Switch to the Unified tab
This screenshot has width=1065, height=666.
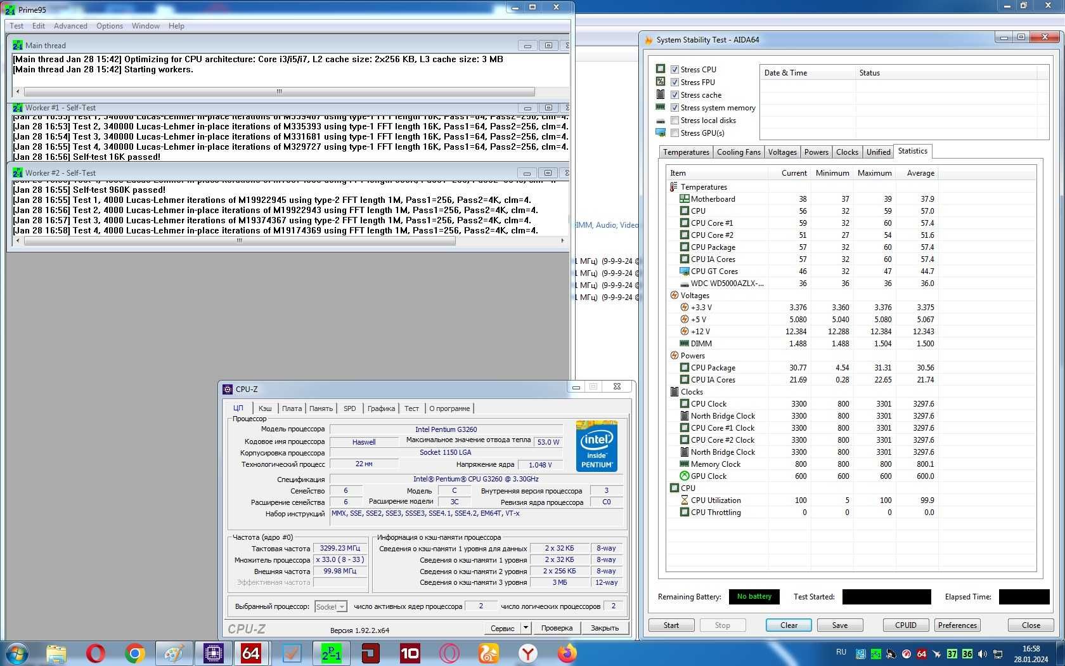[878, 152]
